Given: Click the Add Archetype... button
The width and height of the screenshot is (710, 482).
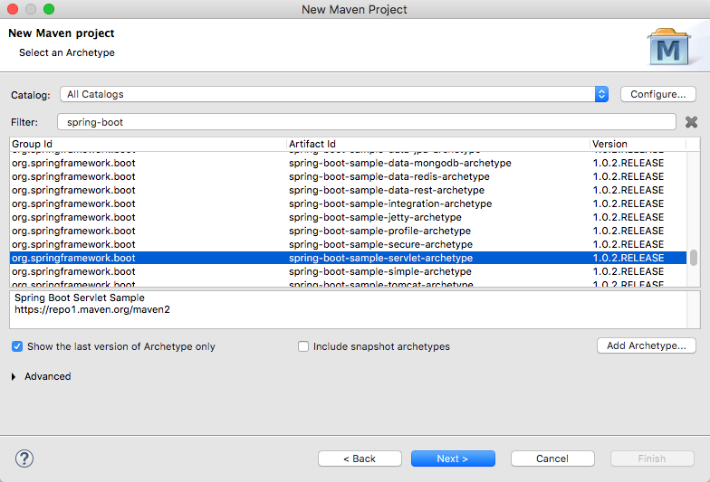Looking at the screenshot, I should point(647,345).
